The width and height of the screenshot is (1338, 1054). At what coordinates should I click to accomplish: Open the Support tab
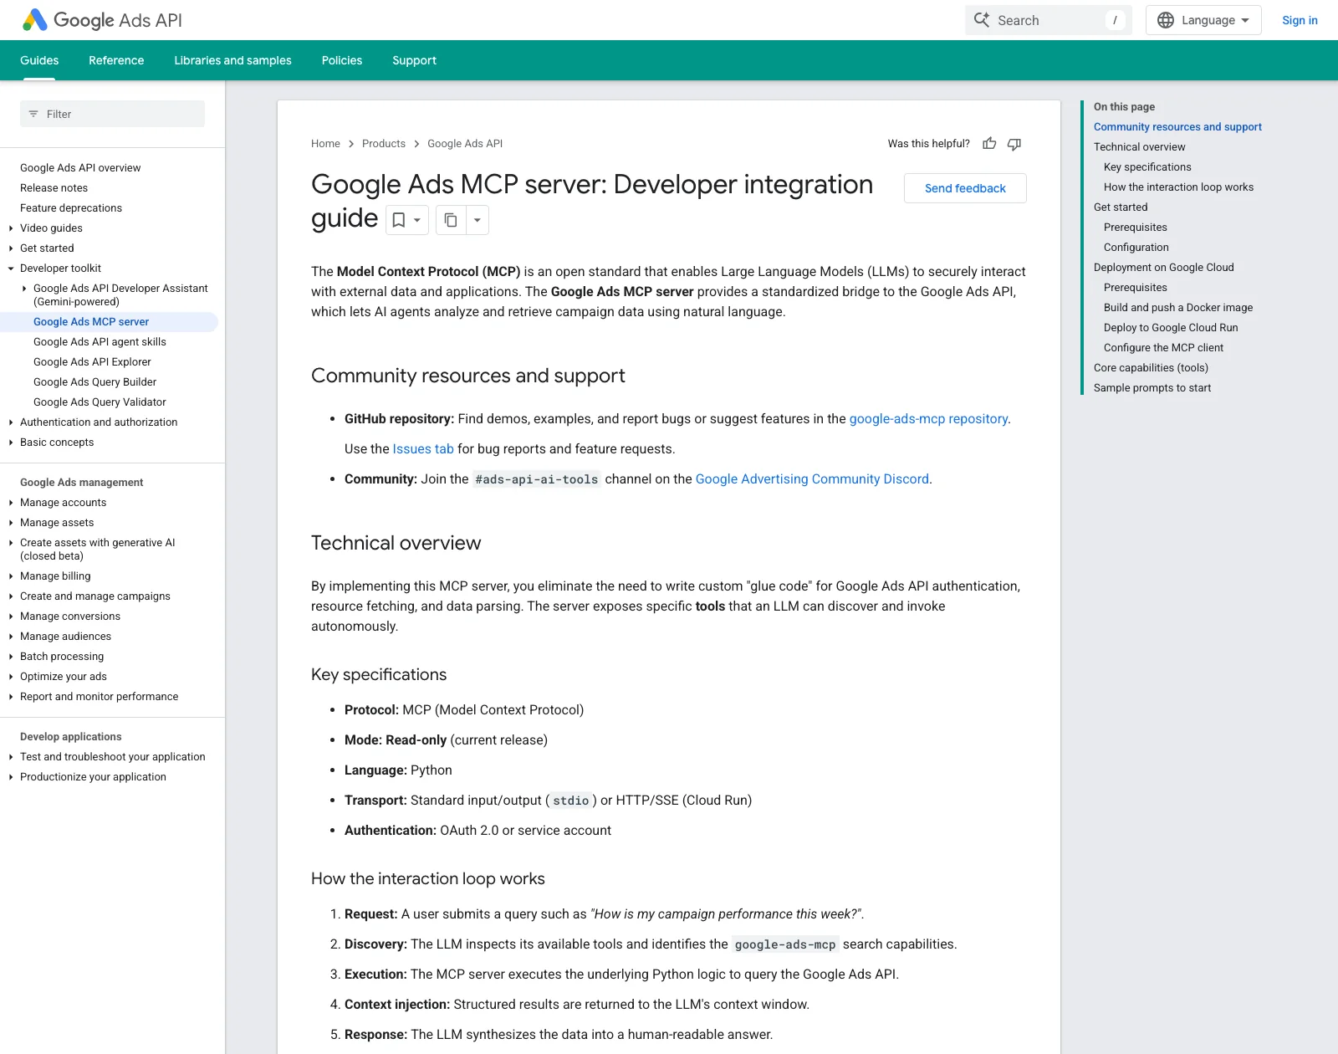click(x=414, y=60)
